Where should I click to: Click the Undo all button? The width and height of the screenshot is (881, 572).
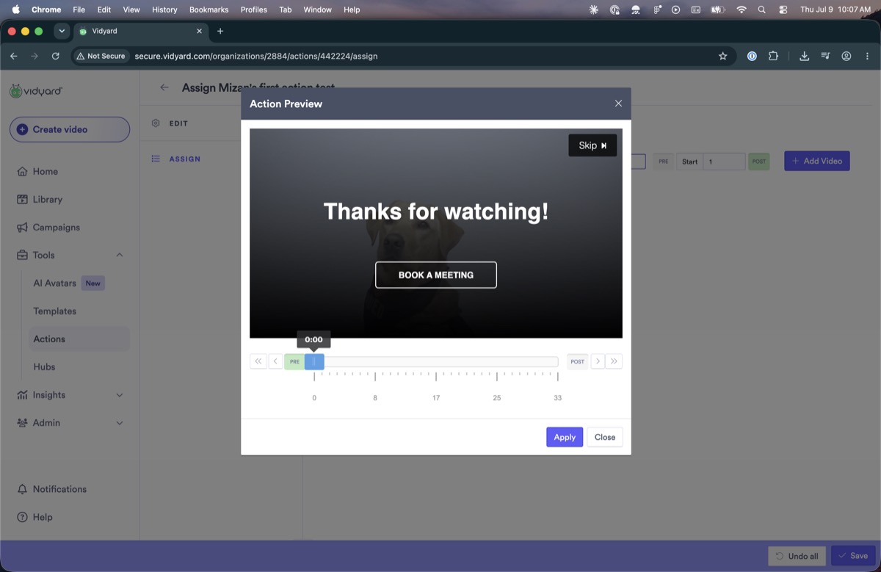coord(797,556)
